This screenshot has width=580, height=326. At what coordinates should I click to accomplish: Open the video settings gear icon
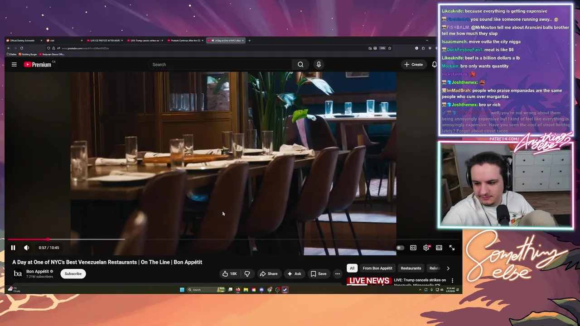pos(426,248)
